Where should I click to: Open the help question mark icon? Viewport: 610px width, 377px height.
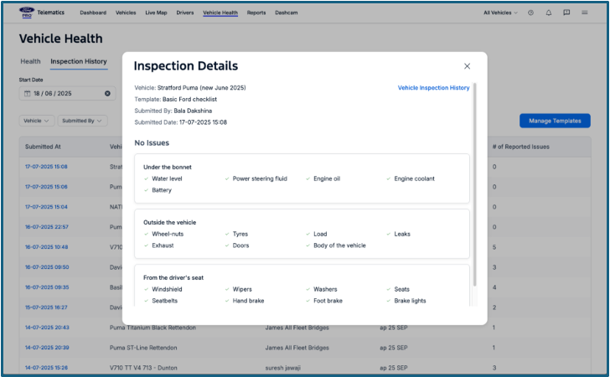[530, 13]
